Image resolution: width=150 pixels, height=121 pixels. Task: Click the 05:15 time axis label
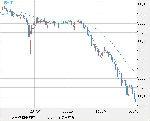pyautogui.click(x=68, y=111)
